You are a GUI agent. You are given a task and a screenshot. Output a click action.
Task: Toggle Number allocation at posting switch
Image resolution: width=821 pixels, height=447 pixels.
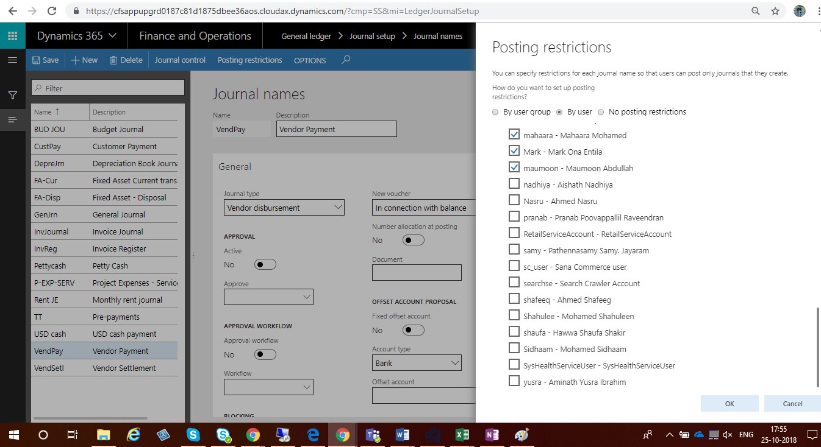(414, 240)
